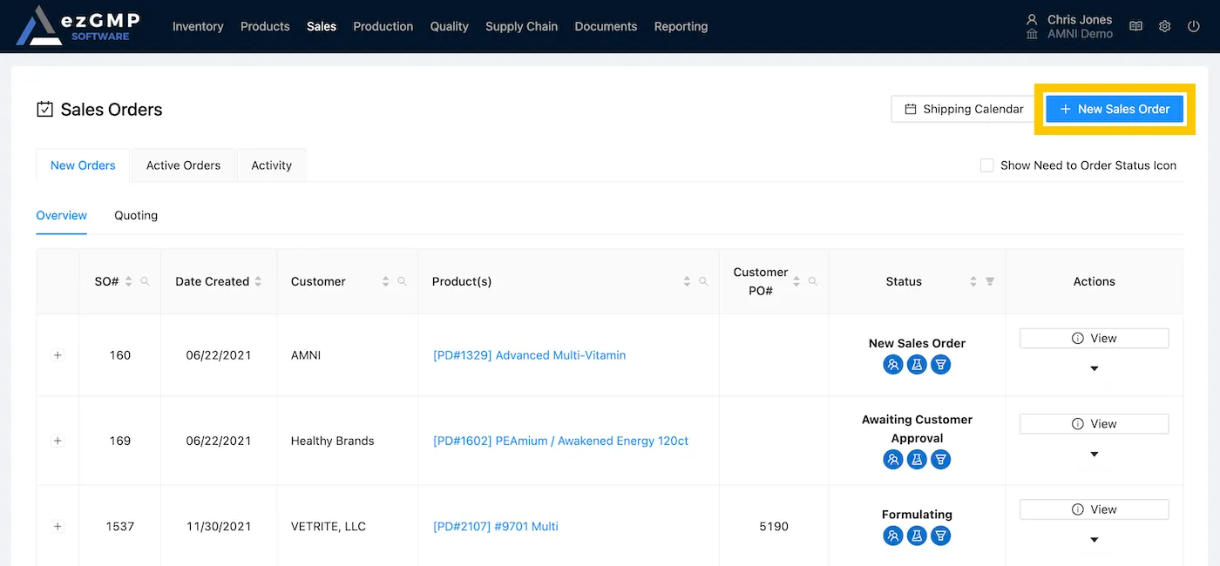Click flask icon for order 160

pos(916,365)
